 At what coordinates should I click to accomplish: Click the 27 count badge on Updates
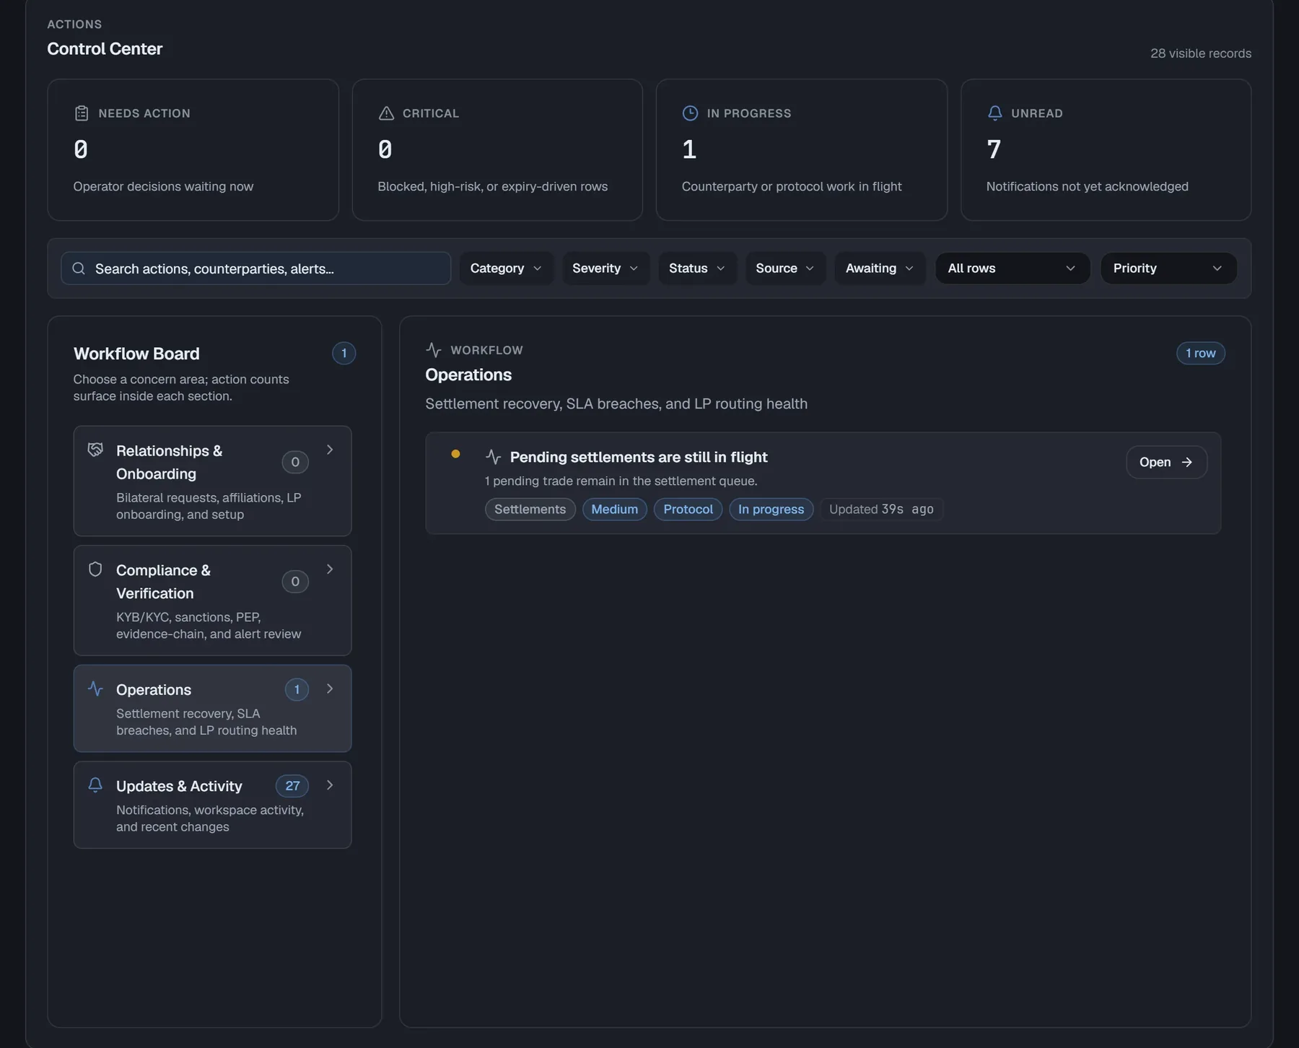[x=292, y=786]
